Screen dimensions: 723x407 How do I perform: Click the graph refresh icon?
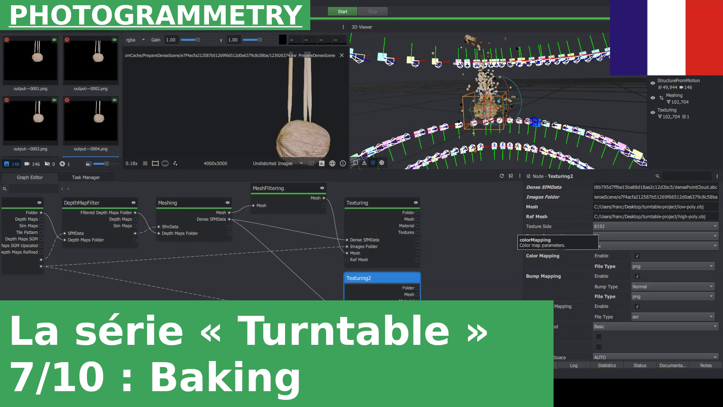pyautogui.click(x=502, y=176)
